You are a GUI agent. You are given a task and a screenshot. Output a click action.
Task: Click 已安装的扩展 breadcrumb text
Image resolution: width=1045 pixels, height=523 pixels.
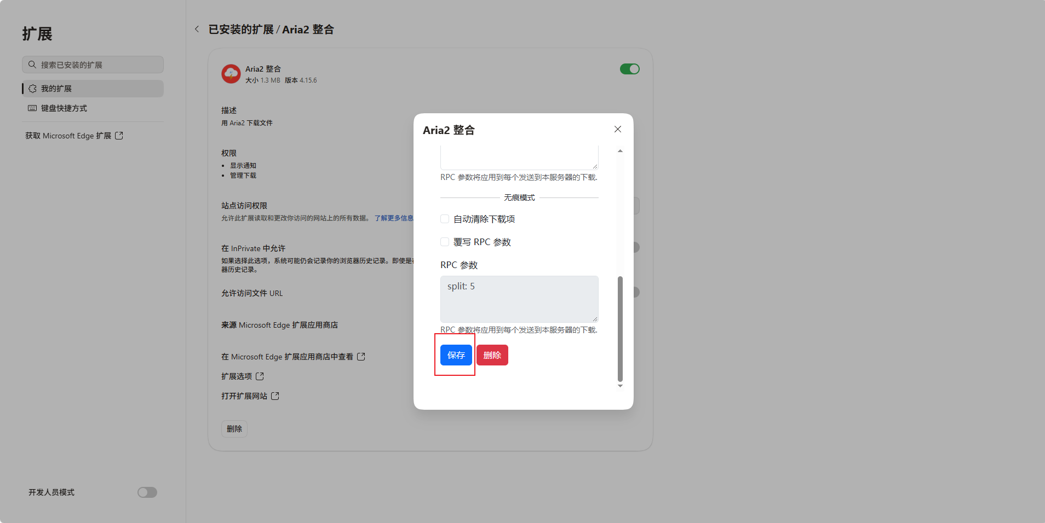241,30
